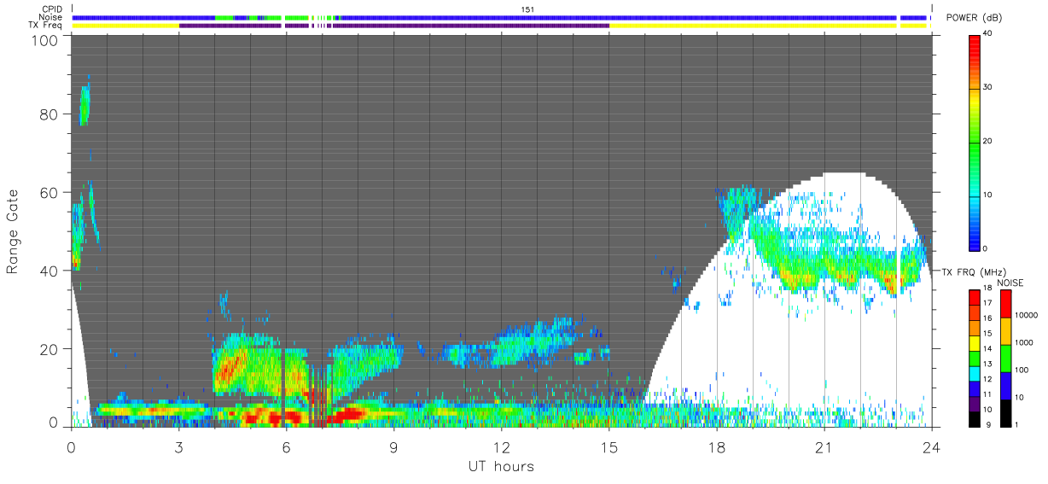Click the UT hours axis title
This screenshot has height=484, width=1048.
pos(500,466)
